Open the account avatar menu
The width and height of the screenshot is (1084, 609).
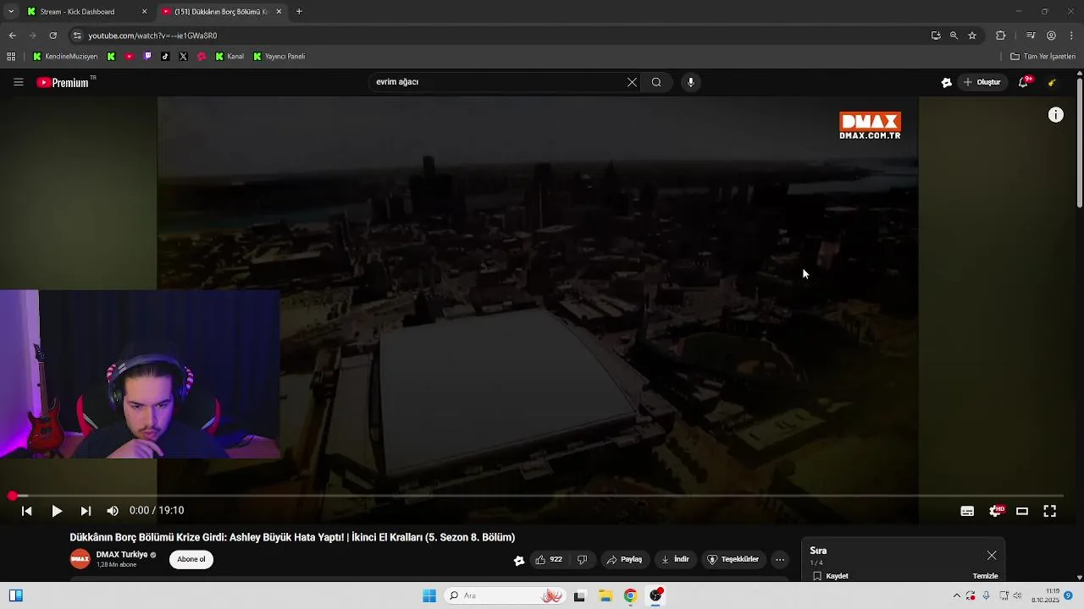1052,82
